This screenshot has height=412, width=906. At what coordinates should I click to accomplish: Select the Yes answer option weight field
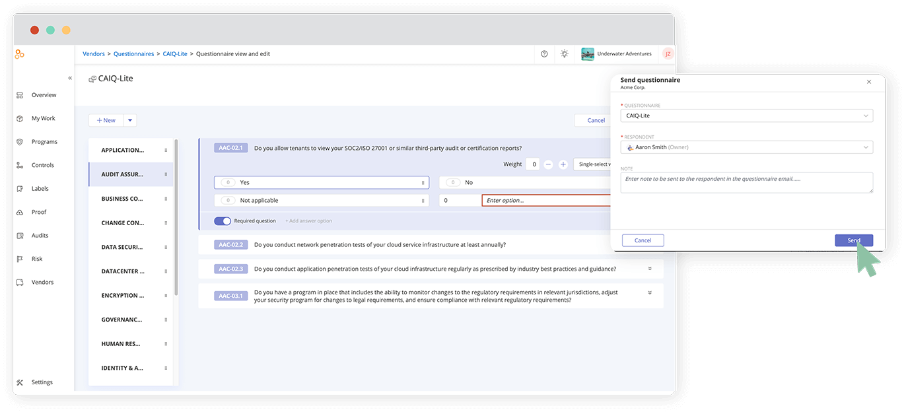pyautogui.click(x=227, y=182)
